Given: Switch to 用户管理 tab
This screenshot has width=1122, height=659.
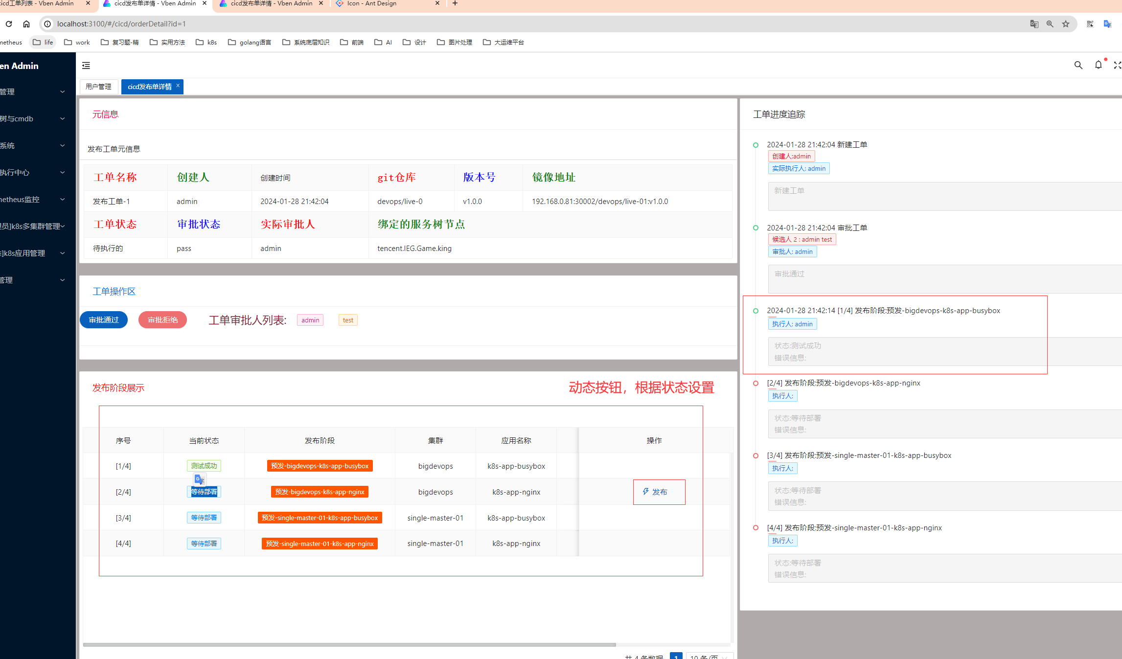Looking at the screenshot, I should [x=98, y=87].
